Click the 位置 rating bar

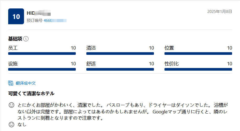(x=198, y=54)
